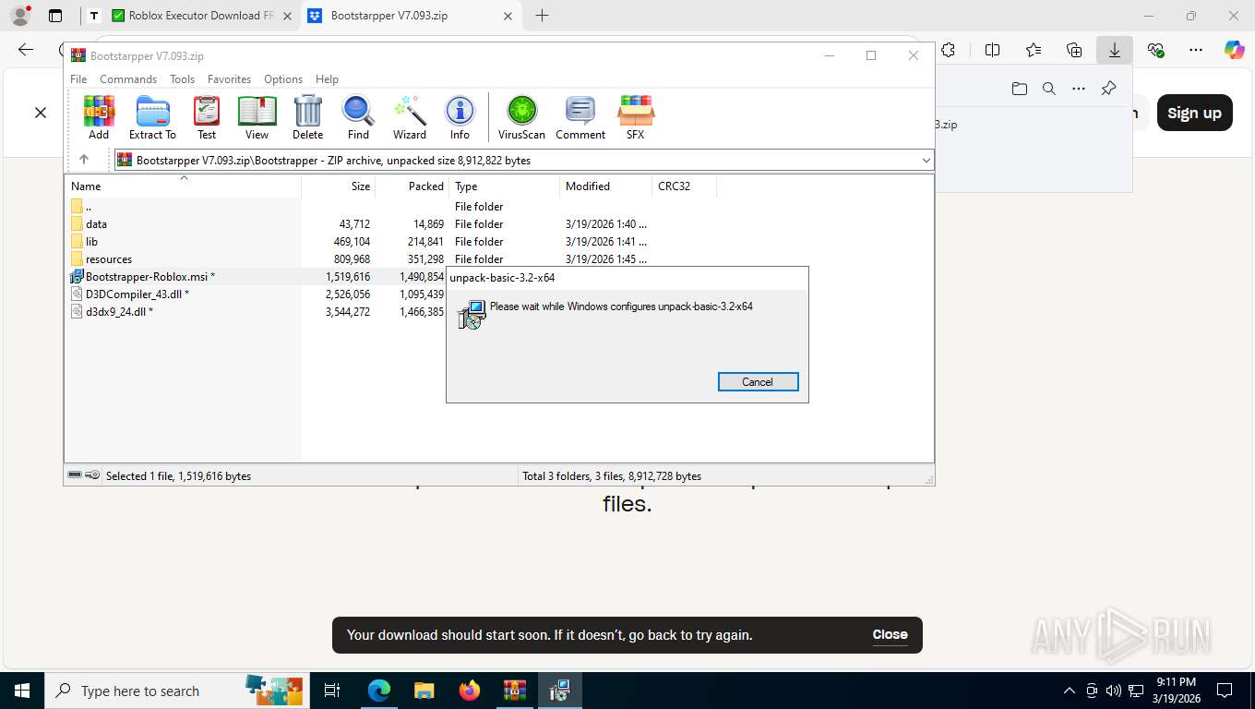Click the Find magnifier icon
Image resolution: width=1255 pixels, height=709 pixels.
point(358,117)
